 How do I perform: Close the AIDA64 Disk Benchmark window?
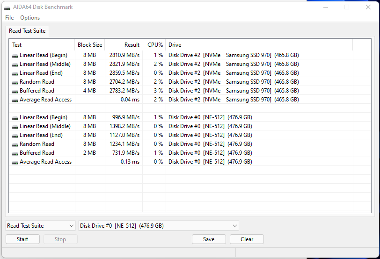coord(368,7)
